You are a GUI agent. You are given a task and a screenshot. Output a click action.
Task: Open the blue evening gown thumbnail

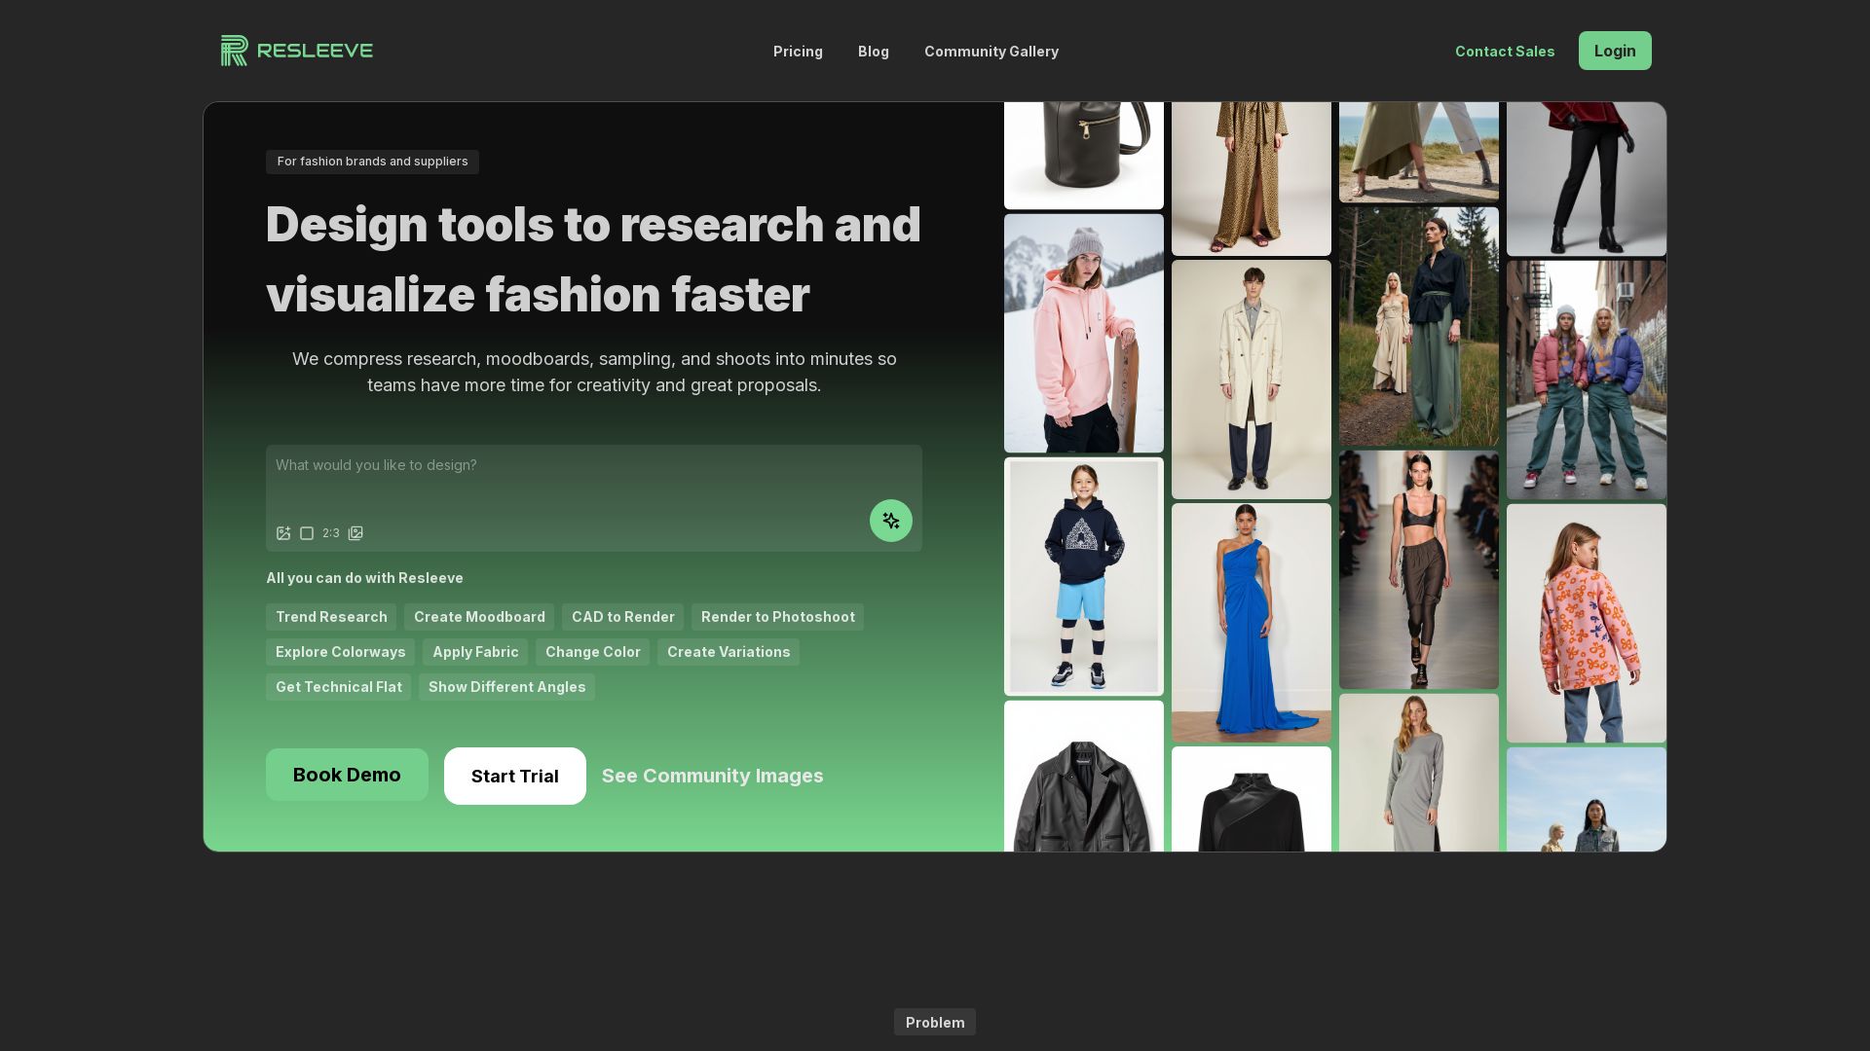(1251, 623)
